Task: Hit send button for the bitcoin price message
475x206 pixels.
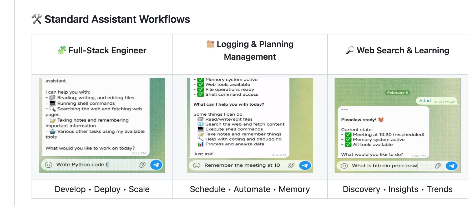Action: pos(452,166)
